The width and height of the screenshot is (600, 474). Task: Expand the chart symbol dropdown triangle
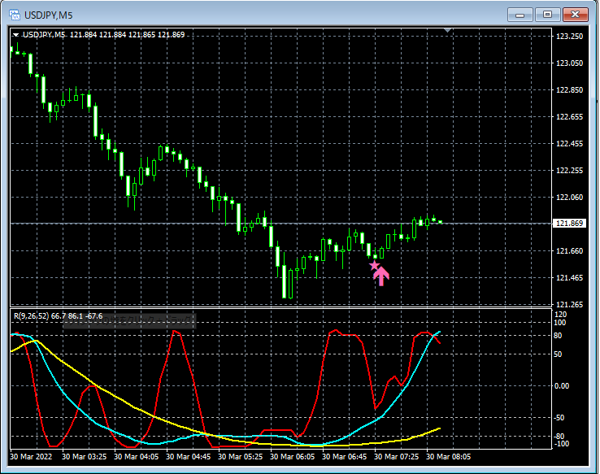point(15,35)
